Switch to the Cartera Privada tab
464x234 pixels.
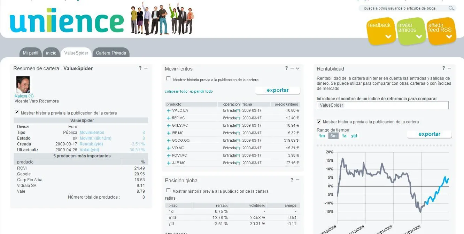tap(111, 53)
